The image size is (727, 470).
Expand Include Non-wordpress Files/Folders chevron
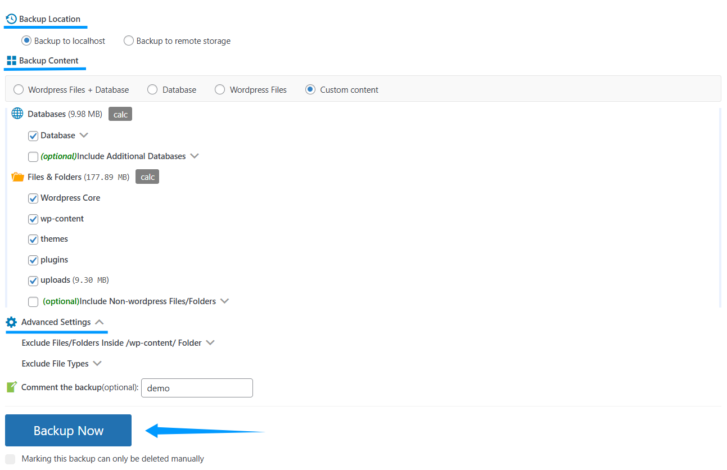(224, 301)
